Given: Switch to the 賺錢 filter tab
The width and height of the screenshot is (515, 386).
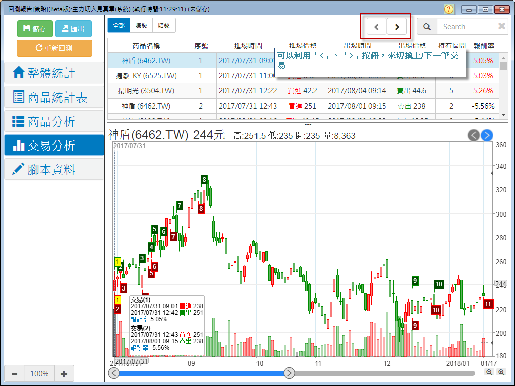Looking at the screenshot, I should tap(141, 26).
